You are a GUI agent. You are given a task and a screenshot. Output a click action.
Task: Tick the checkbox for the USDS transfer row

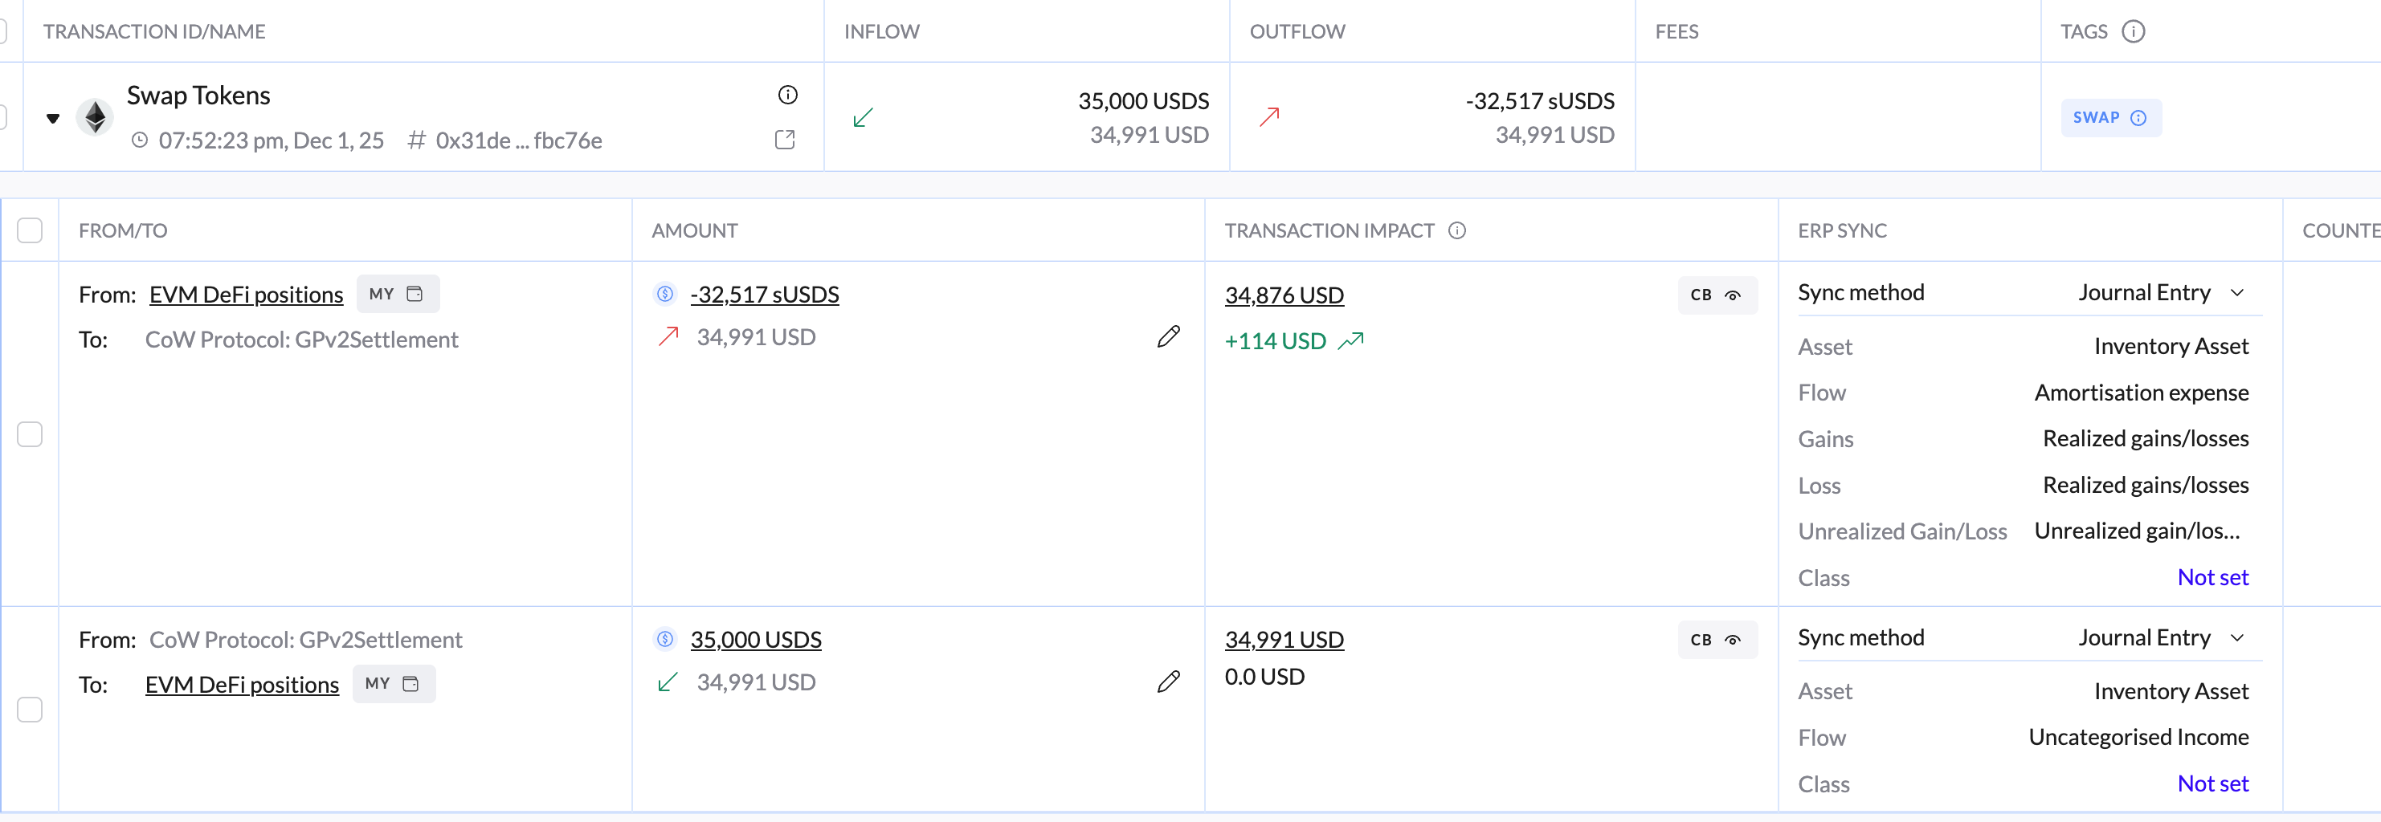30,710
